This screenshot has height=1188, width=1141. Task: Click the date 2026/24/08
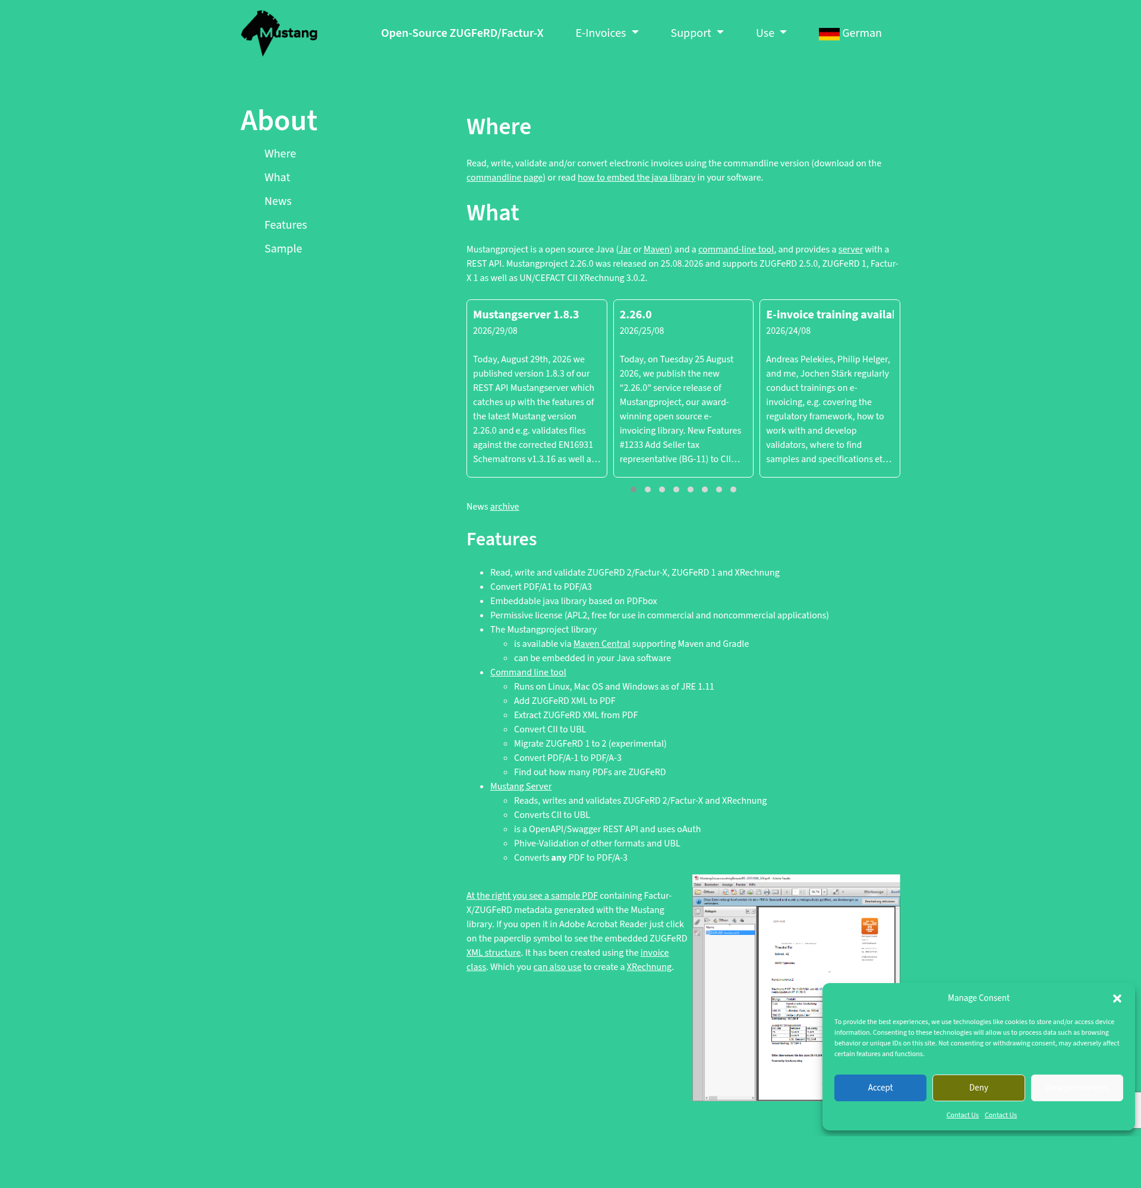coord(788,331)
